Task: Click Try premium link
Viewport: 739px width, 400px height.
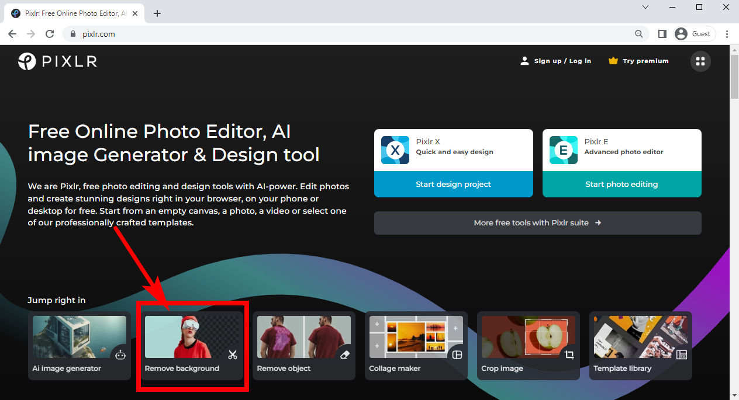Action: pyautogui.click(x=638, y=61)
